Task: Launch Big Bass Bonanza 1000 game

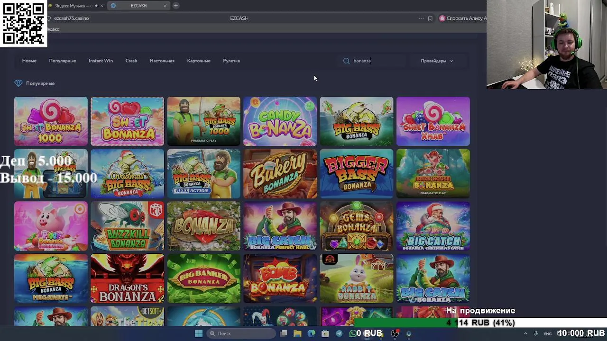Action: (x=204, y=121)
